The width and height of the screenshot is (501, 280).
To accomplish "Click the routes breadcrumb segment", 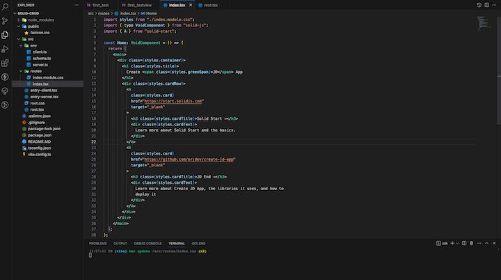I will 104,13.
